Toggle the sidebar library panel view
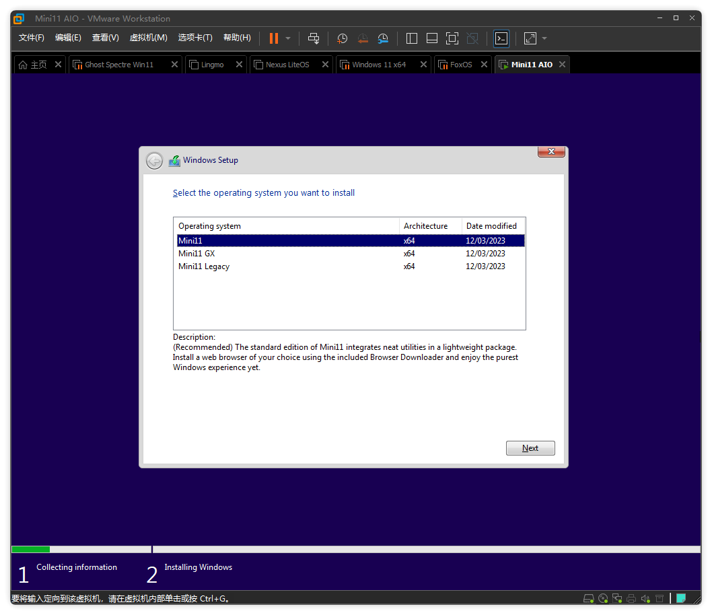This screenshot has height=615, width=712. pos(412,38)
